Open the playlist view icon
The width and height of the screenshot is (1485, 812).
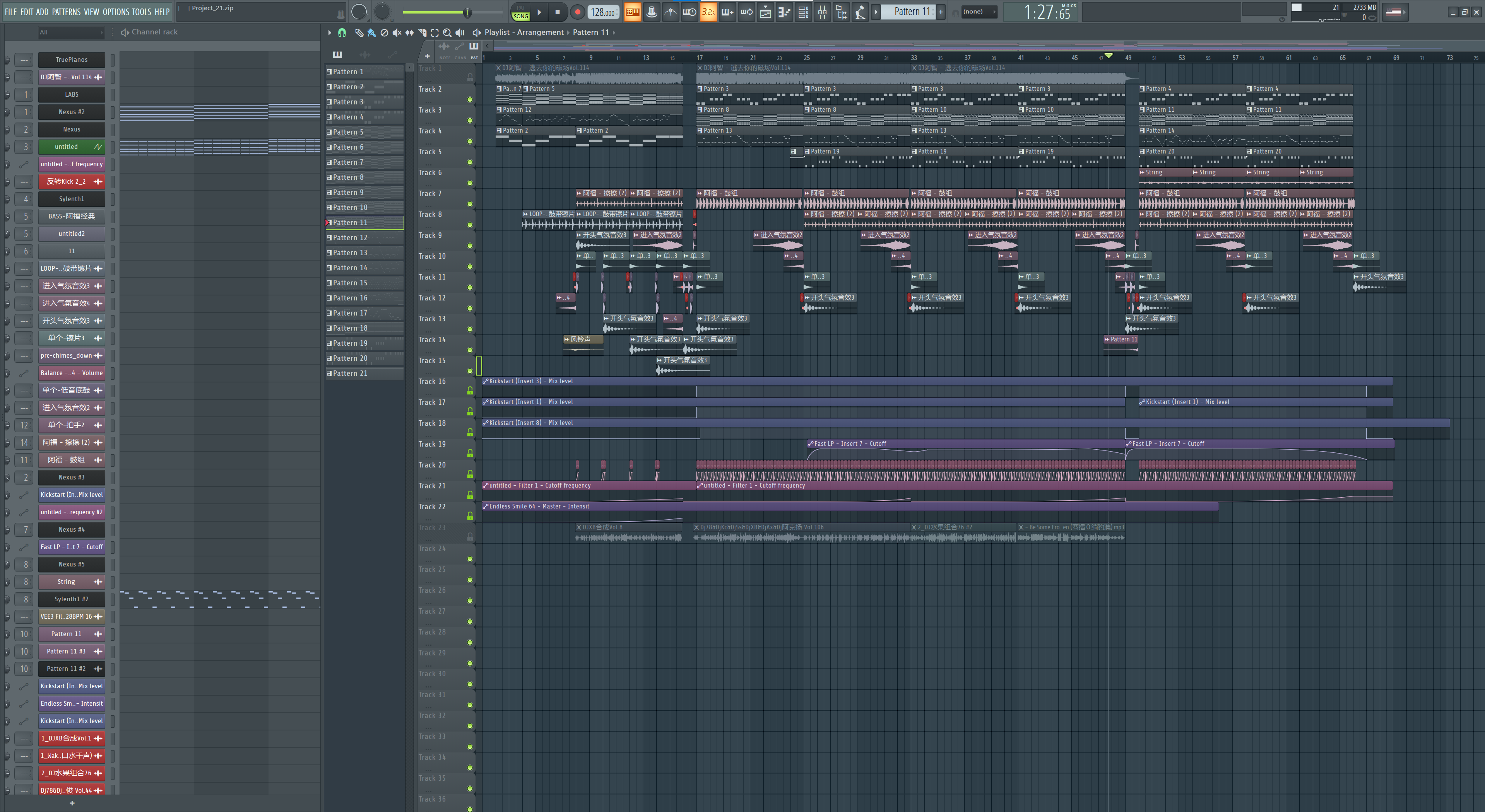pos(766,12)
